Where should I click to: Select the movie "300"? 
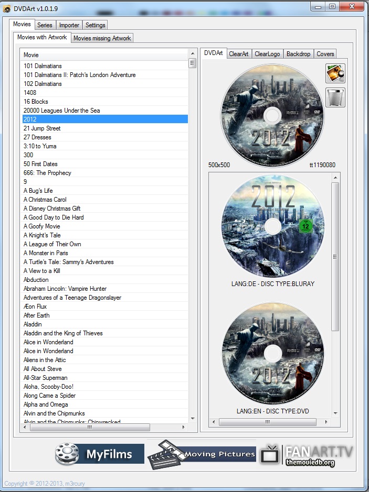pyautogui.click(x=106, y=155)
